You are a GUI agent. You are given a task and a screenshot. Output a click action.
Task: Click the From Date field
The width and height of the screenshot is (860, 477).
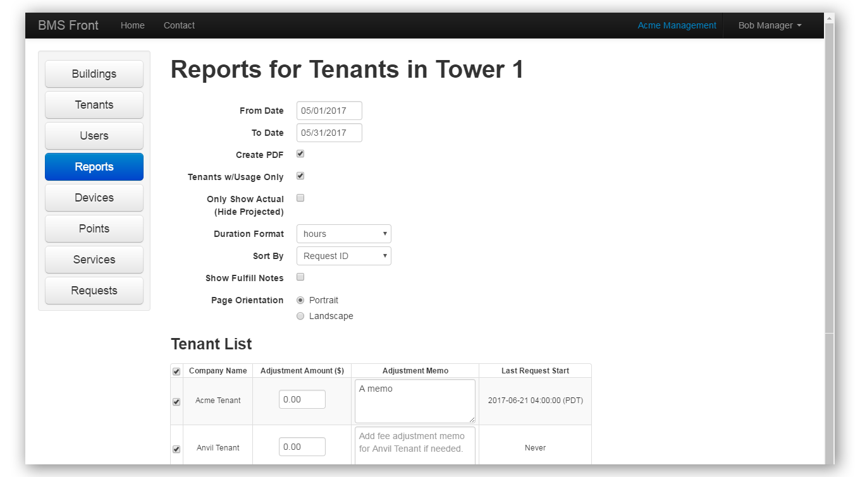pyautogui.click(x=329, y=111)
